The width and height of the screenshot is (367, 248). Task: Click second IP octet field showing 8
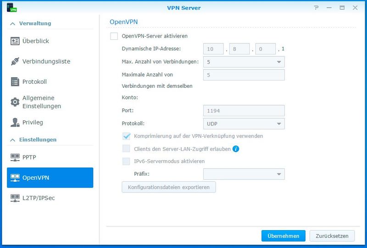[x=239, y=49]
